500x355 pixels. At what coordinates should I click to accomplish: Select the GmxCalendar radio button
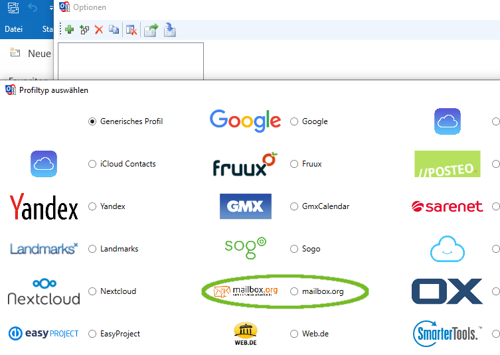point(294,206)
